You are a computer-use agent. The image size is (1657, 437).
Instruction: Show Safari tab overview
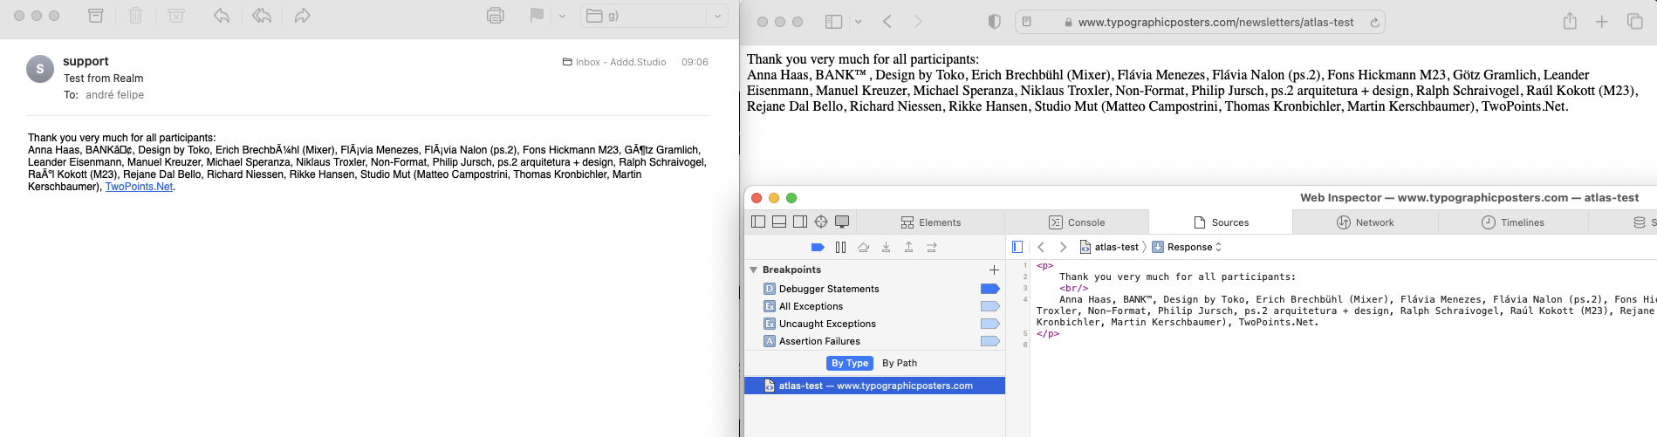(1635, 22)
